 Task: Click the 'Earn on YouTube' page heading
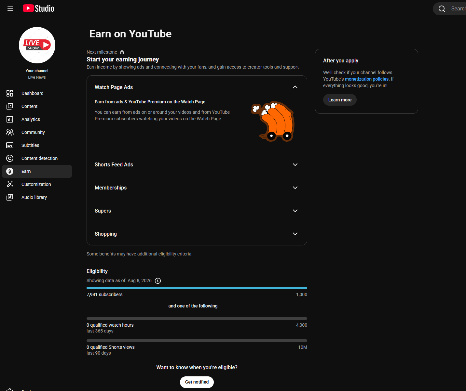tap(130, 34)
